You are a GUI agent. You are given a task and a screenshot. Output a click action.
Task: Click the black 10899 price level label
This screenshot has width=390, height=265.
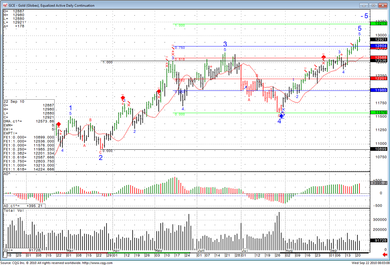coord(378,149)
